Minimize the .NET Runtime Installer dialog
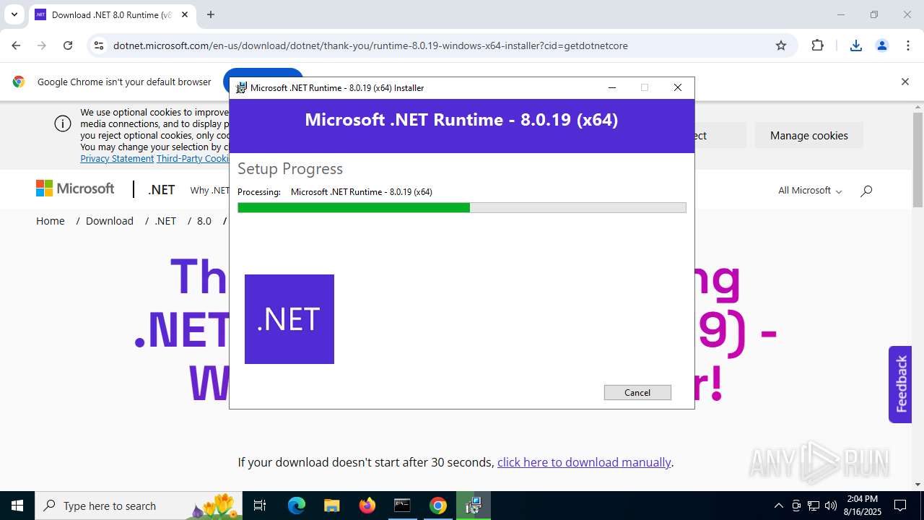The width and height of the screenshot is (924, 520). pyautogui.click(x=612, y=87)
